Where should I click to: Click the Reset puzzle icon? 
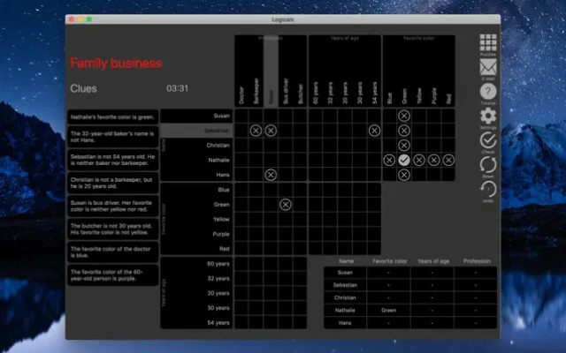487,165
